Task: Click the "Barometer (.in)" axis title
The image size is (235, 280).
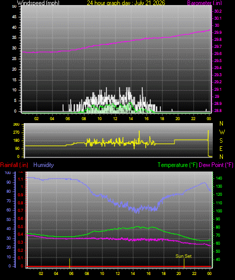Action: click(204, 3)
